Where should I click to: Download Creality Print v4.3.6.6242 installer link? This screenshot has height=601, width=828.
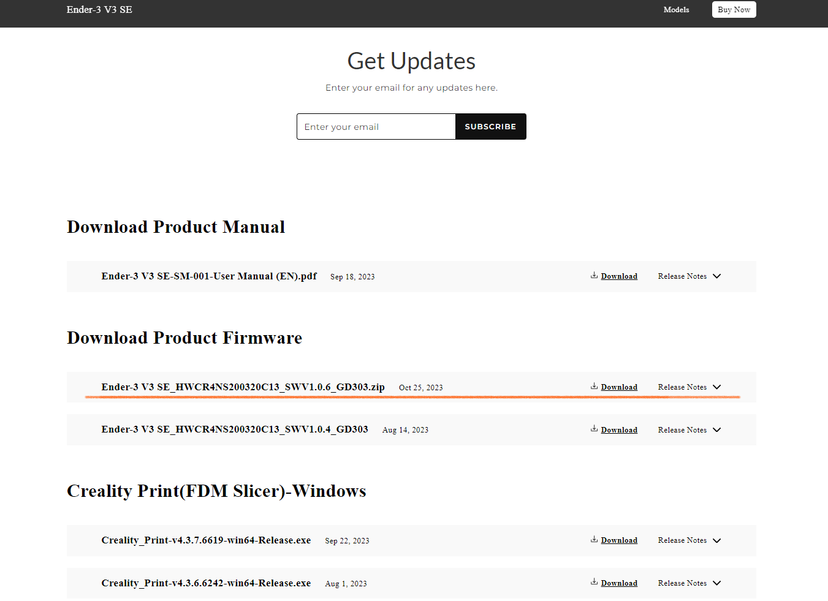tap(619, 583)
